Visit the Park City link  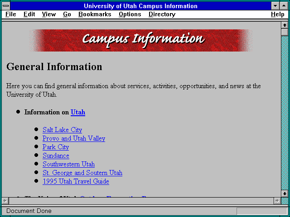click(x=56, y=147)
